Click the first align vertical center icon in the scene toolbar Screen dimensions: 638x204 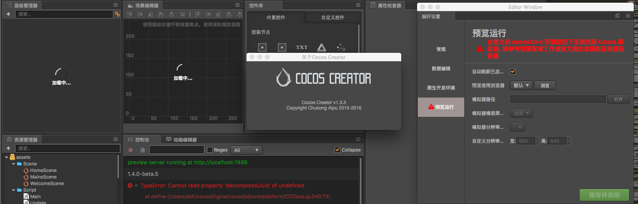pos(140,14)
